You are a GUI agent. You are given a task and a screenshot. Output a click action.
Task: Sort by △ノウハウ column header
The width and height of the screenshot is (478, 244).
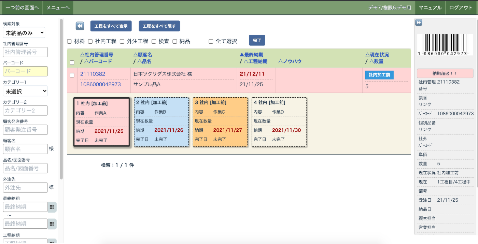tap(290, 61)
